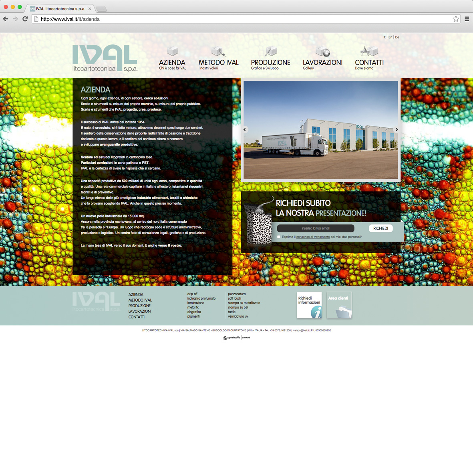Click the ivalspa@ival.it email address
Image resolution: width=473 pixels, height=473 pixels.
pos(301,330)
